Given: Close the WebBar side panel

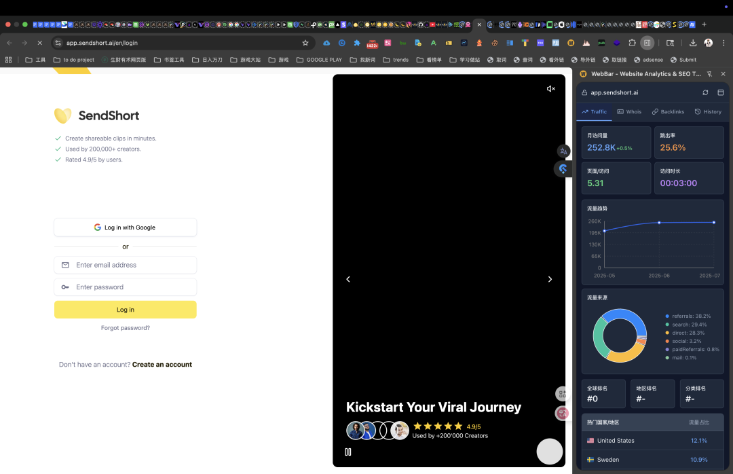Looking at the screenshot, I should (723, 74).
